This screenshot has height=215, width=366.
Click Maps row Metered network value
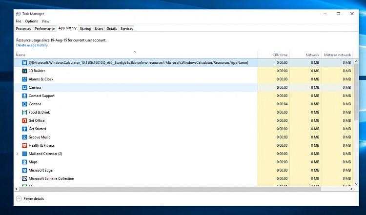pyautogui.click(x=346, y=162)
